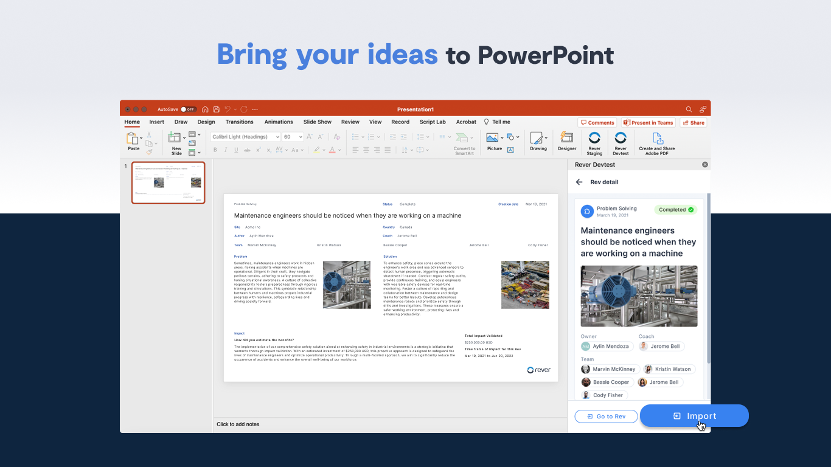Image resolution: width=831 pixels, height=467 pixels.
Task: Toggle the AutoSave switch
Action: (x=188, y=109)
